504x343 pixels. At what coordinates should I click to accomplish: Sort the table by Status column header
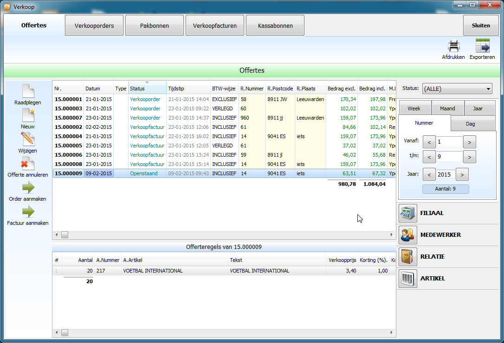pyautogui.click(x=147, y=89)
